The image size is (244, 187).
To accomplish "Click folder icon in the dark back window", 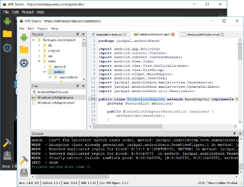I will [x=7, y=34].
